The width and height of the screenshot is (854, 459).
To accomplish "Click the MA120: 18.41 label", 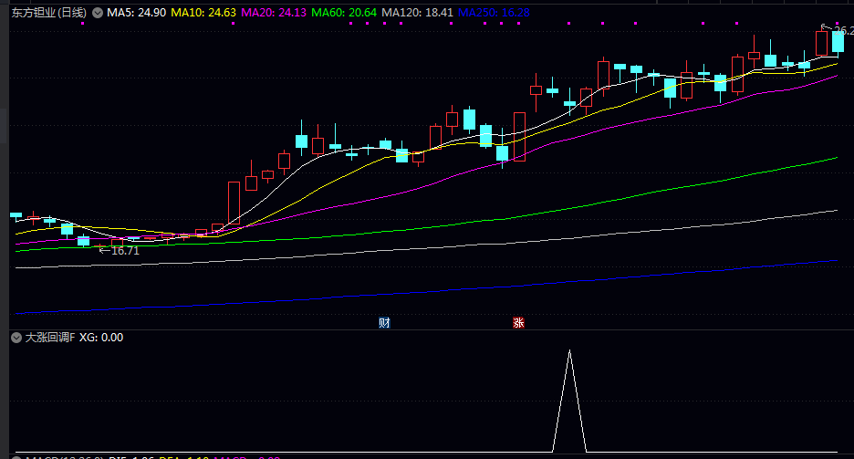I will [x=417, y=13].
